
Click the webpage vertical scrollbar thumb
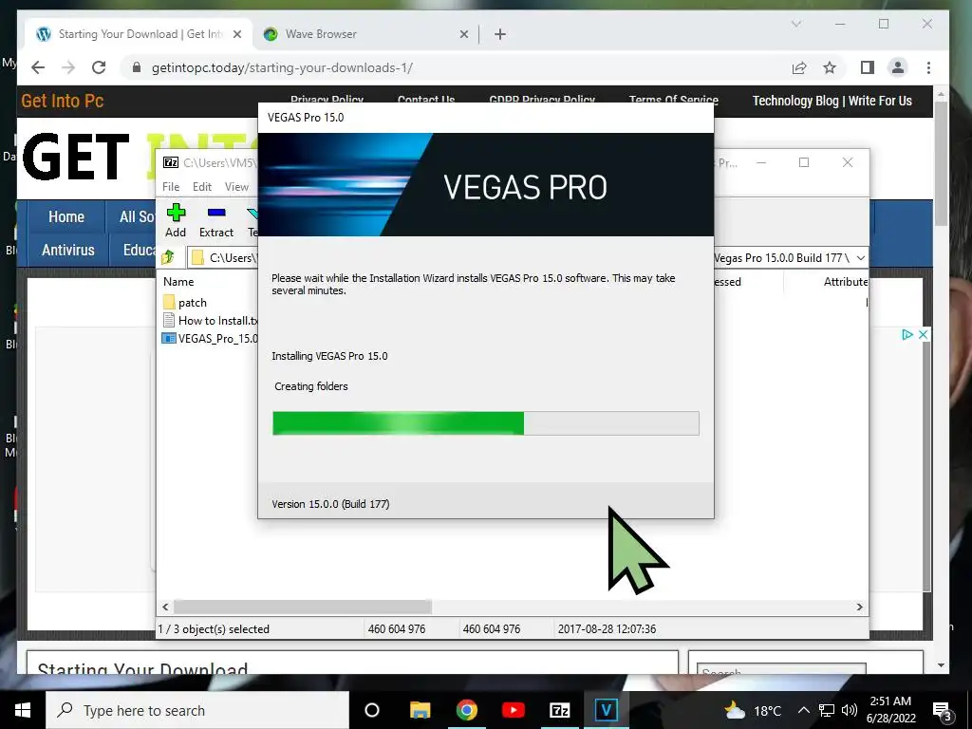(941, 163)
